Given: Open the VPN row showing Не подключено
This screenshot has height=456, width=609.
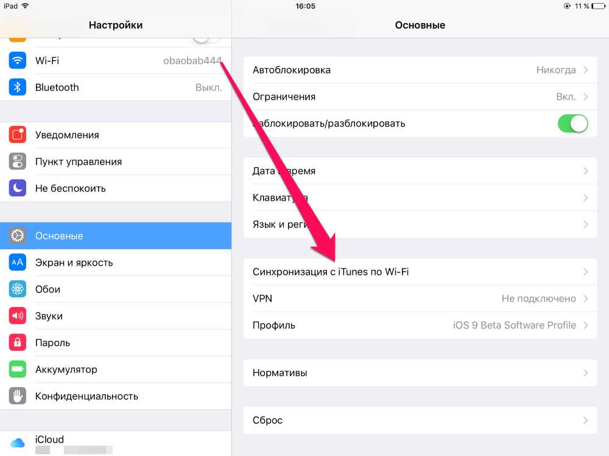Looking at the screenshot, I should click(x=420, y=299).
